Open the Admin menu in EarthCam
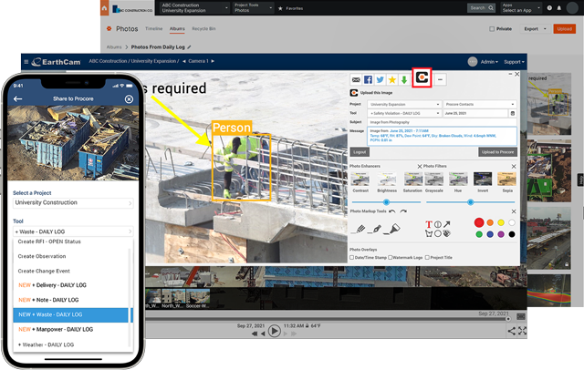The image size is (584, 370). pos(489,62)
